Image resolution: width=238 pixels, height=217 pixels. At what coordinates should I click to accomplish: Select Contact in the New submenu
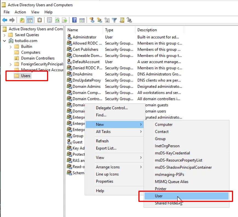coord(186,131)
